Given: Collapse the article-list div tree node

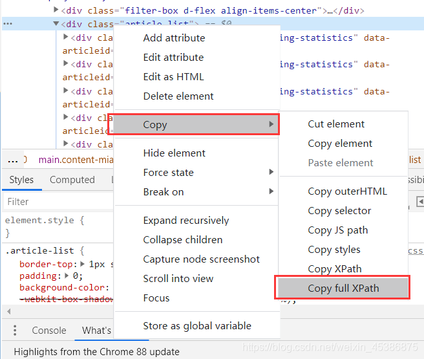Looking at the screenshot, I should click(x=56, y=23).
